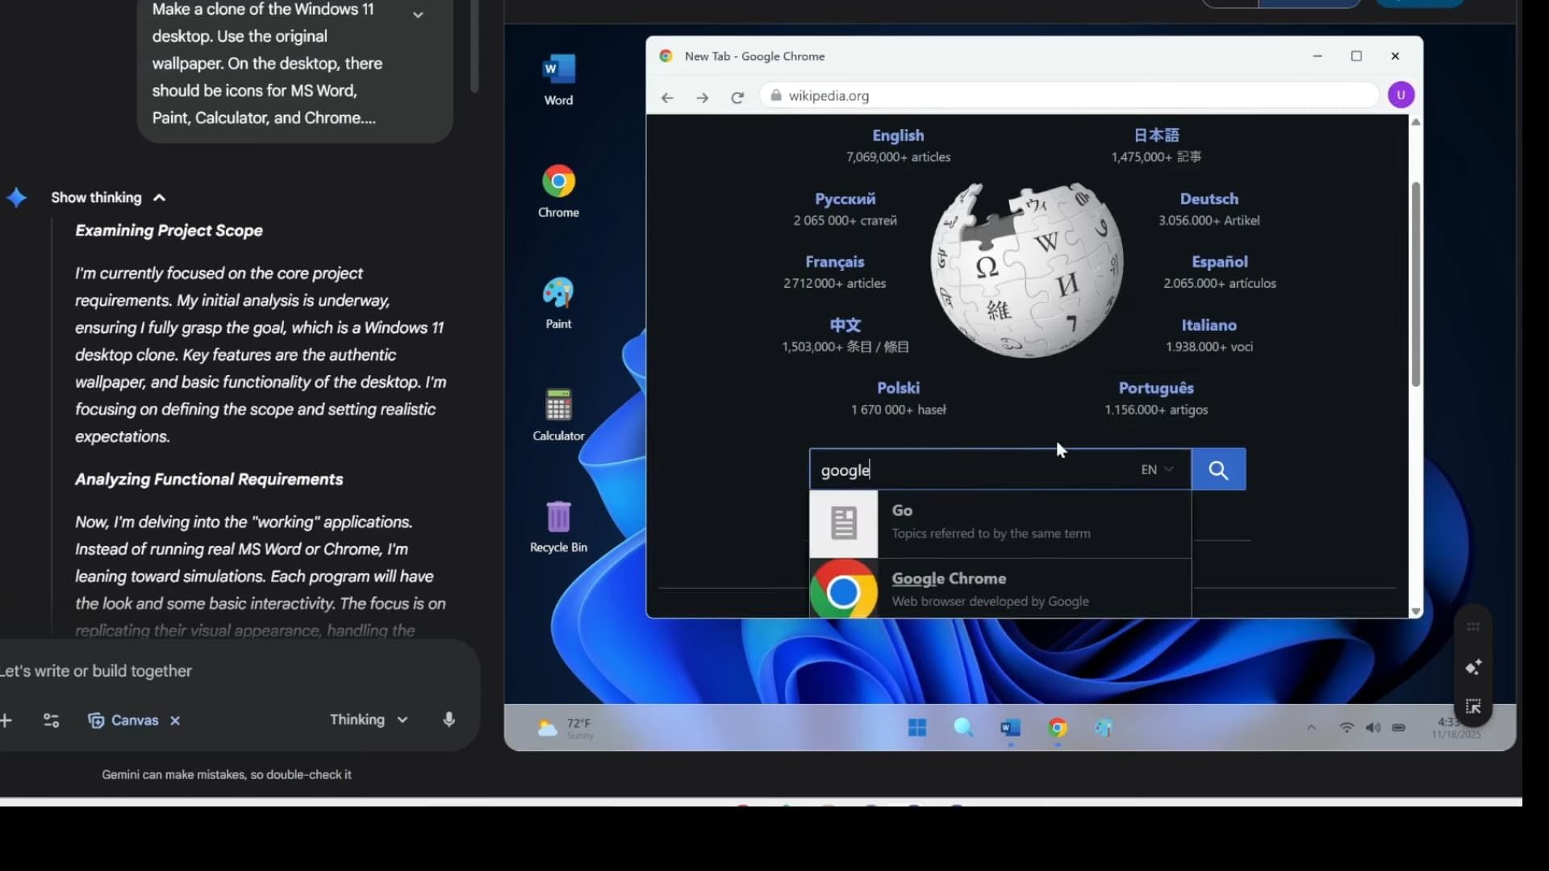Click the Windows Start icon in taskbar
The height and width of the screenshot is (871, 1549).
tap(917, 728)
